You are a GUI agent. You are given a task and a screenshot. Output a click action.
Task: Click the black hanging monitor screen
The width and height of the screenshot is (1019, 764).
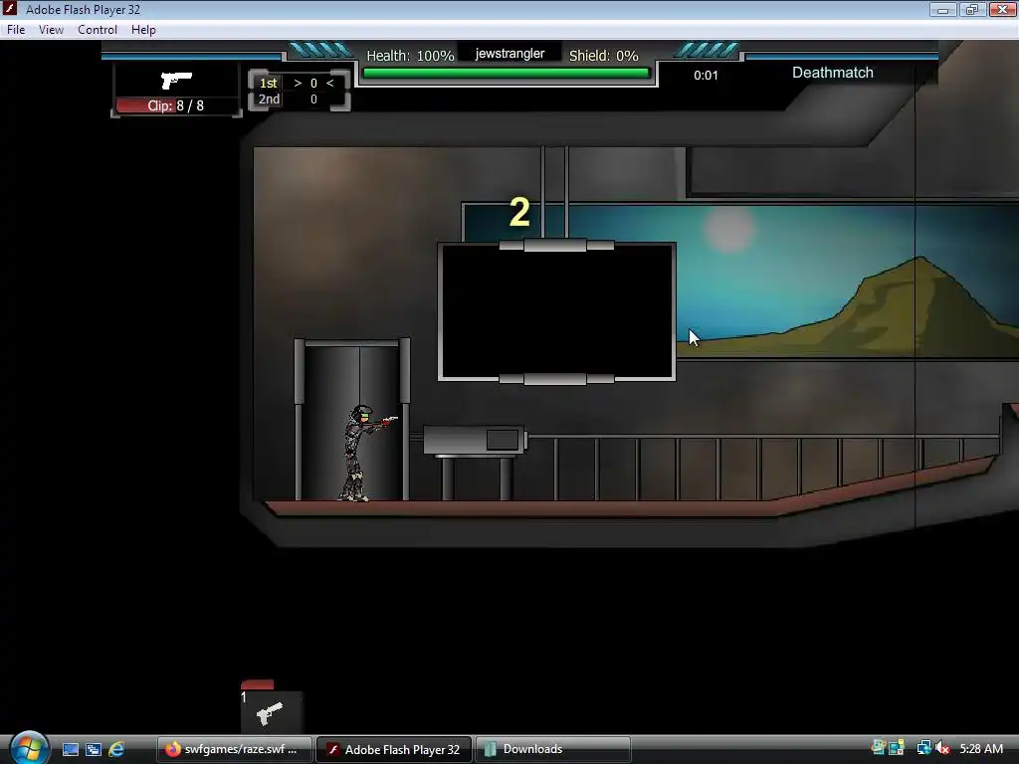[557, 311]
